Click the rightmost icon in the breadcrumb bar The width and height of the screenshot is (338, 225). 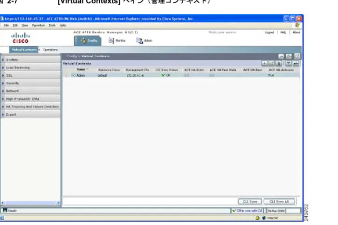pyautogui.click(x=297, y=56)
